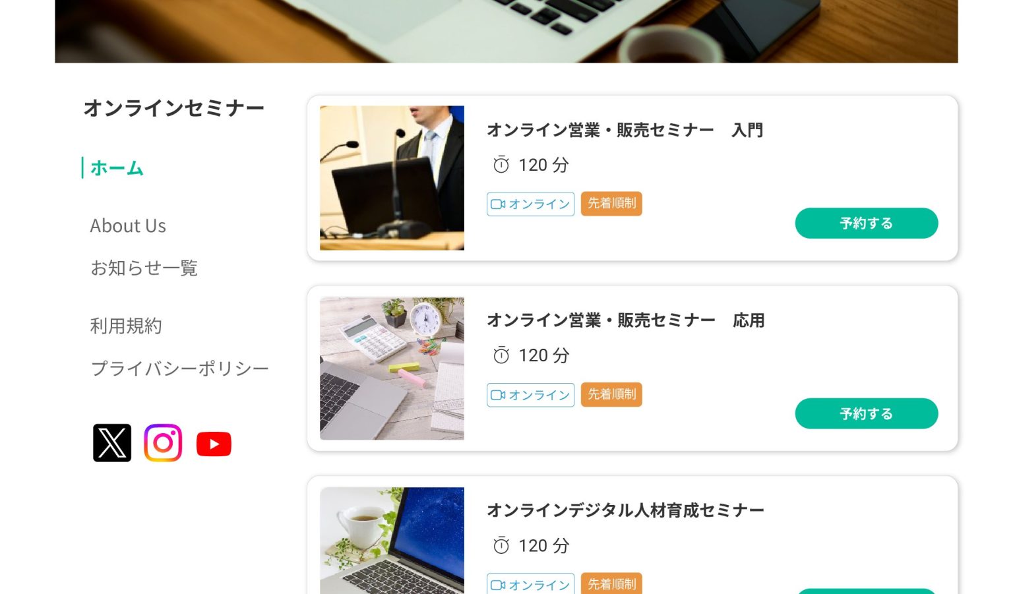Click the timer icon in デジタル人材育成 seminar card
Screen dimensions: 1013x594
(x=501, y=546)
